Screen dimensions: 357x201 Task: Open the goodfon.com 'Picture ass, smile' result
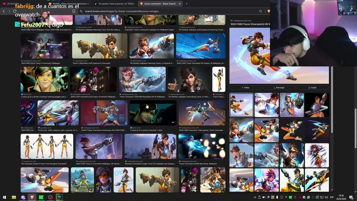(58, 113)
